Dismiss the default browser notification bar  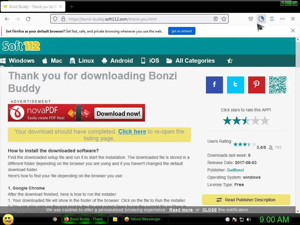[293, 30]
